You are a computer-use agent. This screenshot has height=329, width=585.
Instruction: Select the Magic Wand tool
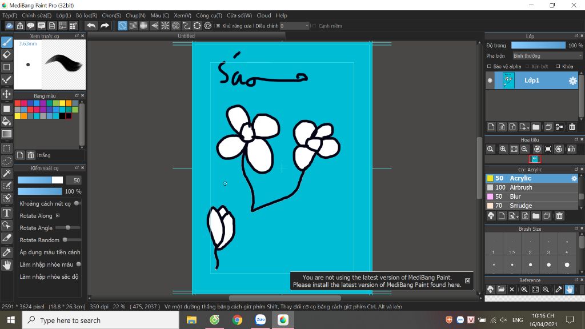[x=7, y=173]
